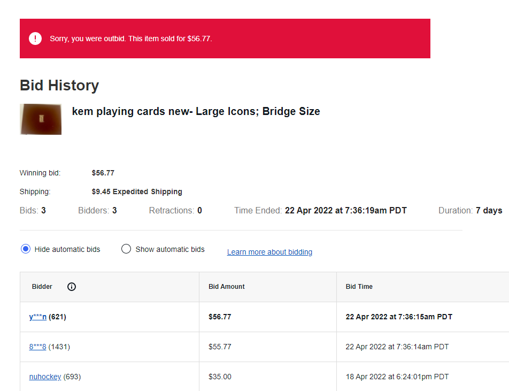Click the exclamation alert icon in red banner

click(x=35, y=39)
